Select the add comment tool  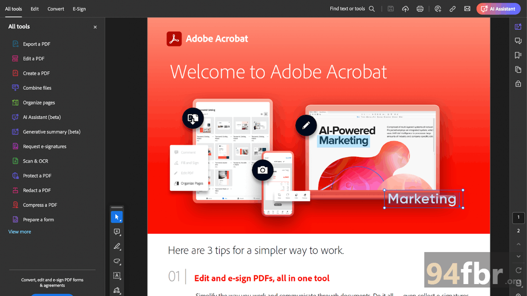pyautogui.click(x=117, y=232)
